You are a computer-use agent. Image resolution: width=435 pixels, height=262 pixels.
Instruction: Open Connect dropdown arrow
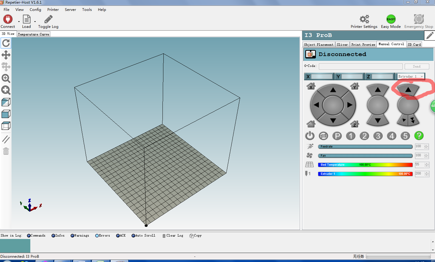19,22
